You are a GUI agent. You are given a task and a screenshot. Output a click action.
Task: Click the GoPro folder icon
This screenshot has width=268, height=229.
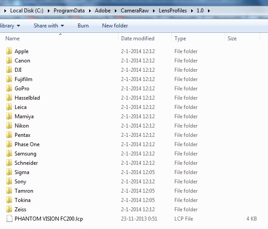[x=9, y=89]
